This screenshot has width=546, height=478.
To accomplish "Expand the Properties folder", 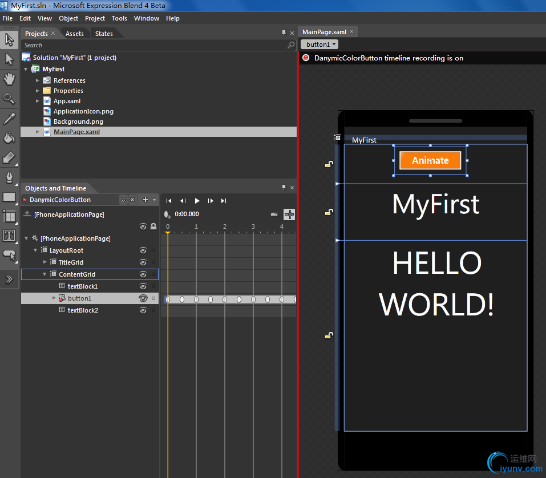I will (38, 91).
